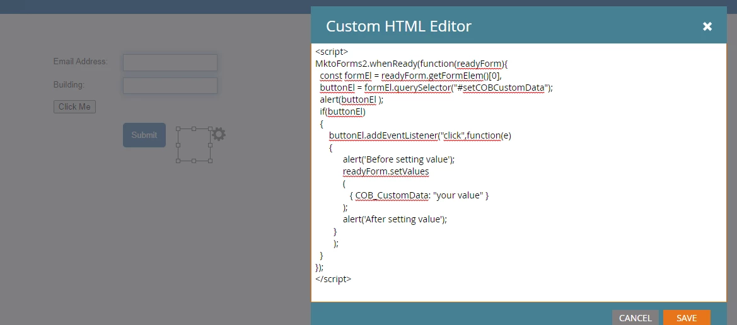Click the Email Address label
The width and height of the screenshot is (737, 325).
point(80,62)
